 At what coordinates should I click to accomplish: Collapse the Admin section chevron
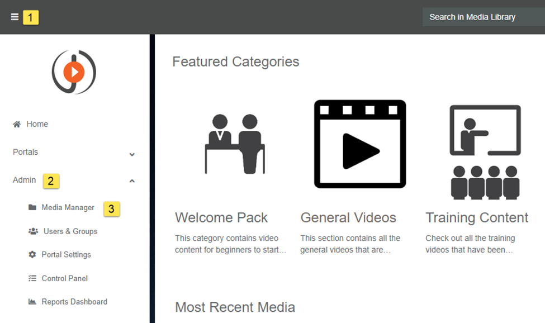pos(132,181)
